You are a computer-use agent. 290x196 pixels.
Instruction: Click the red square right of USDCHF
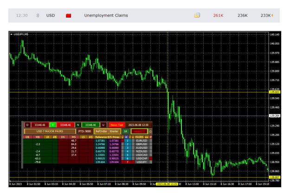coord(151,158)
